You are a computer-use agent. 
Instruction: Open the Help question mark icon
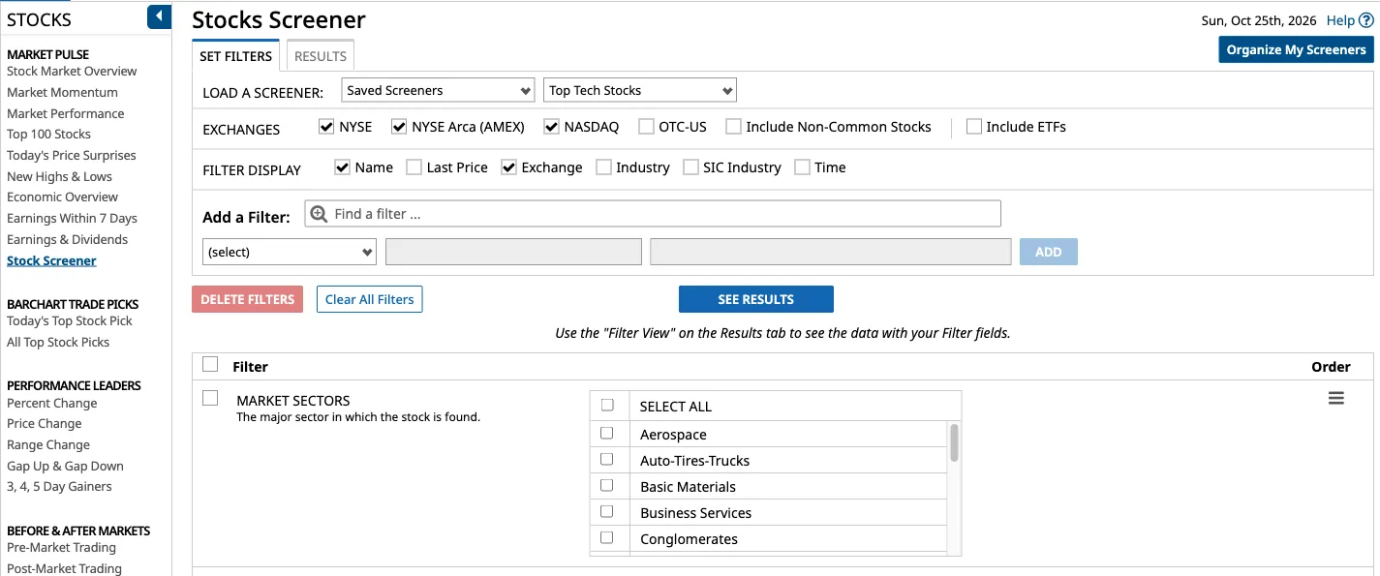click(x=1366, y=20)
